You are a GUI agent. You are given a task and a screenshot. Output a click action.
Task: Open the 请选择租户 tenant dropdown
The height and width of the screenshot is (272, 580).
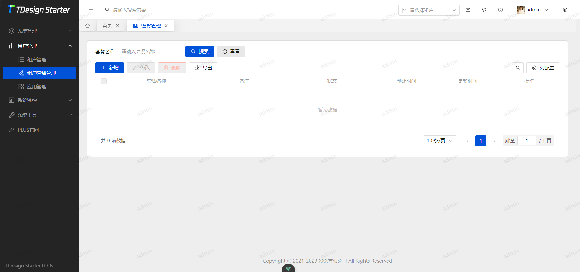(429, 10)
